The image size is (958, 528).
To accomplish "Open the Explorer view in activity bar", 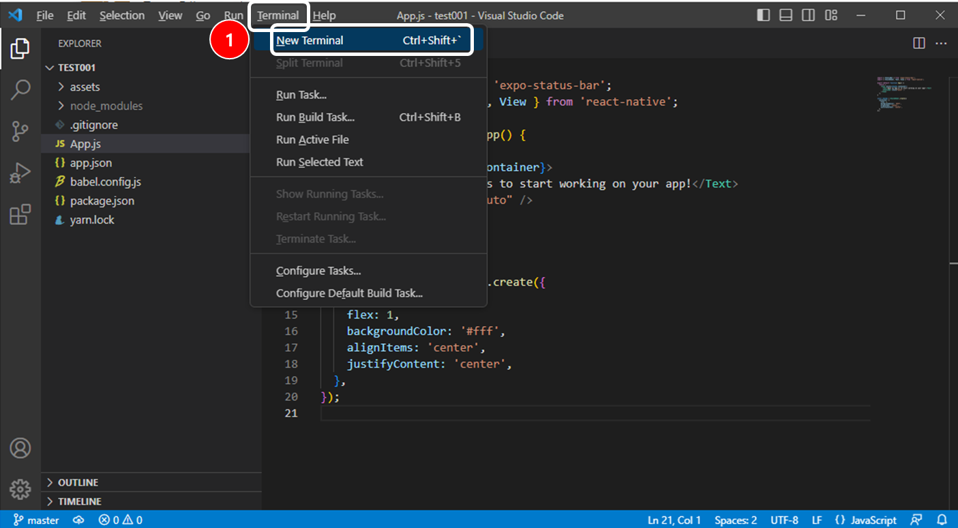I will pyautogui.click(x=20, y=48).
